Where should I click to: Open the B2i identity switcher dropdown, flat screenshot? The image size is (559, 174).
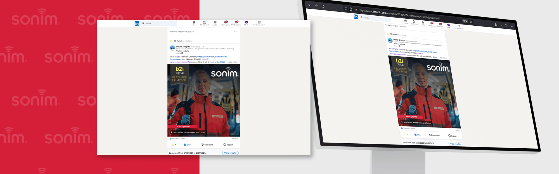pos(174,145)
